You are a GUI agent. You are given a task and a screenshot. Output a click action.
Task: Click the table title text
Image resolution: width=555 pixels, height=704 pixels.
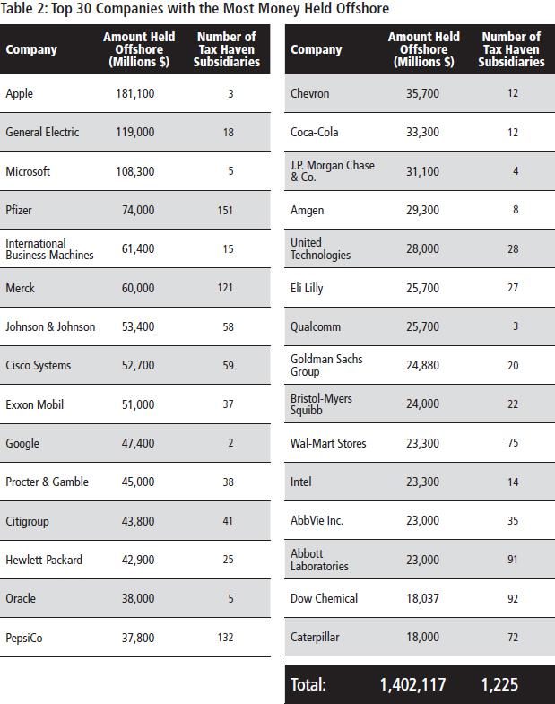point(195,9)
